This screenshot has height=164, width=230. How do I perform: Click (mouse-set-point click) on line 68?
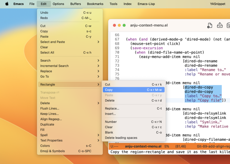pos(155,44)
